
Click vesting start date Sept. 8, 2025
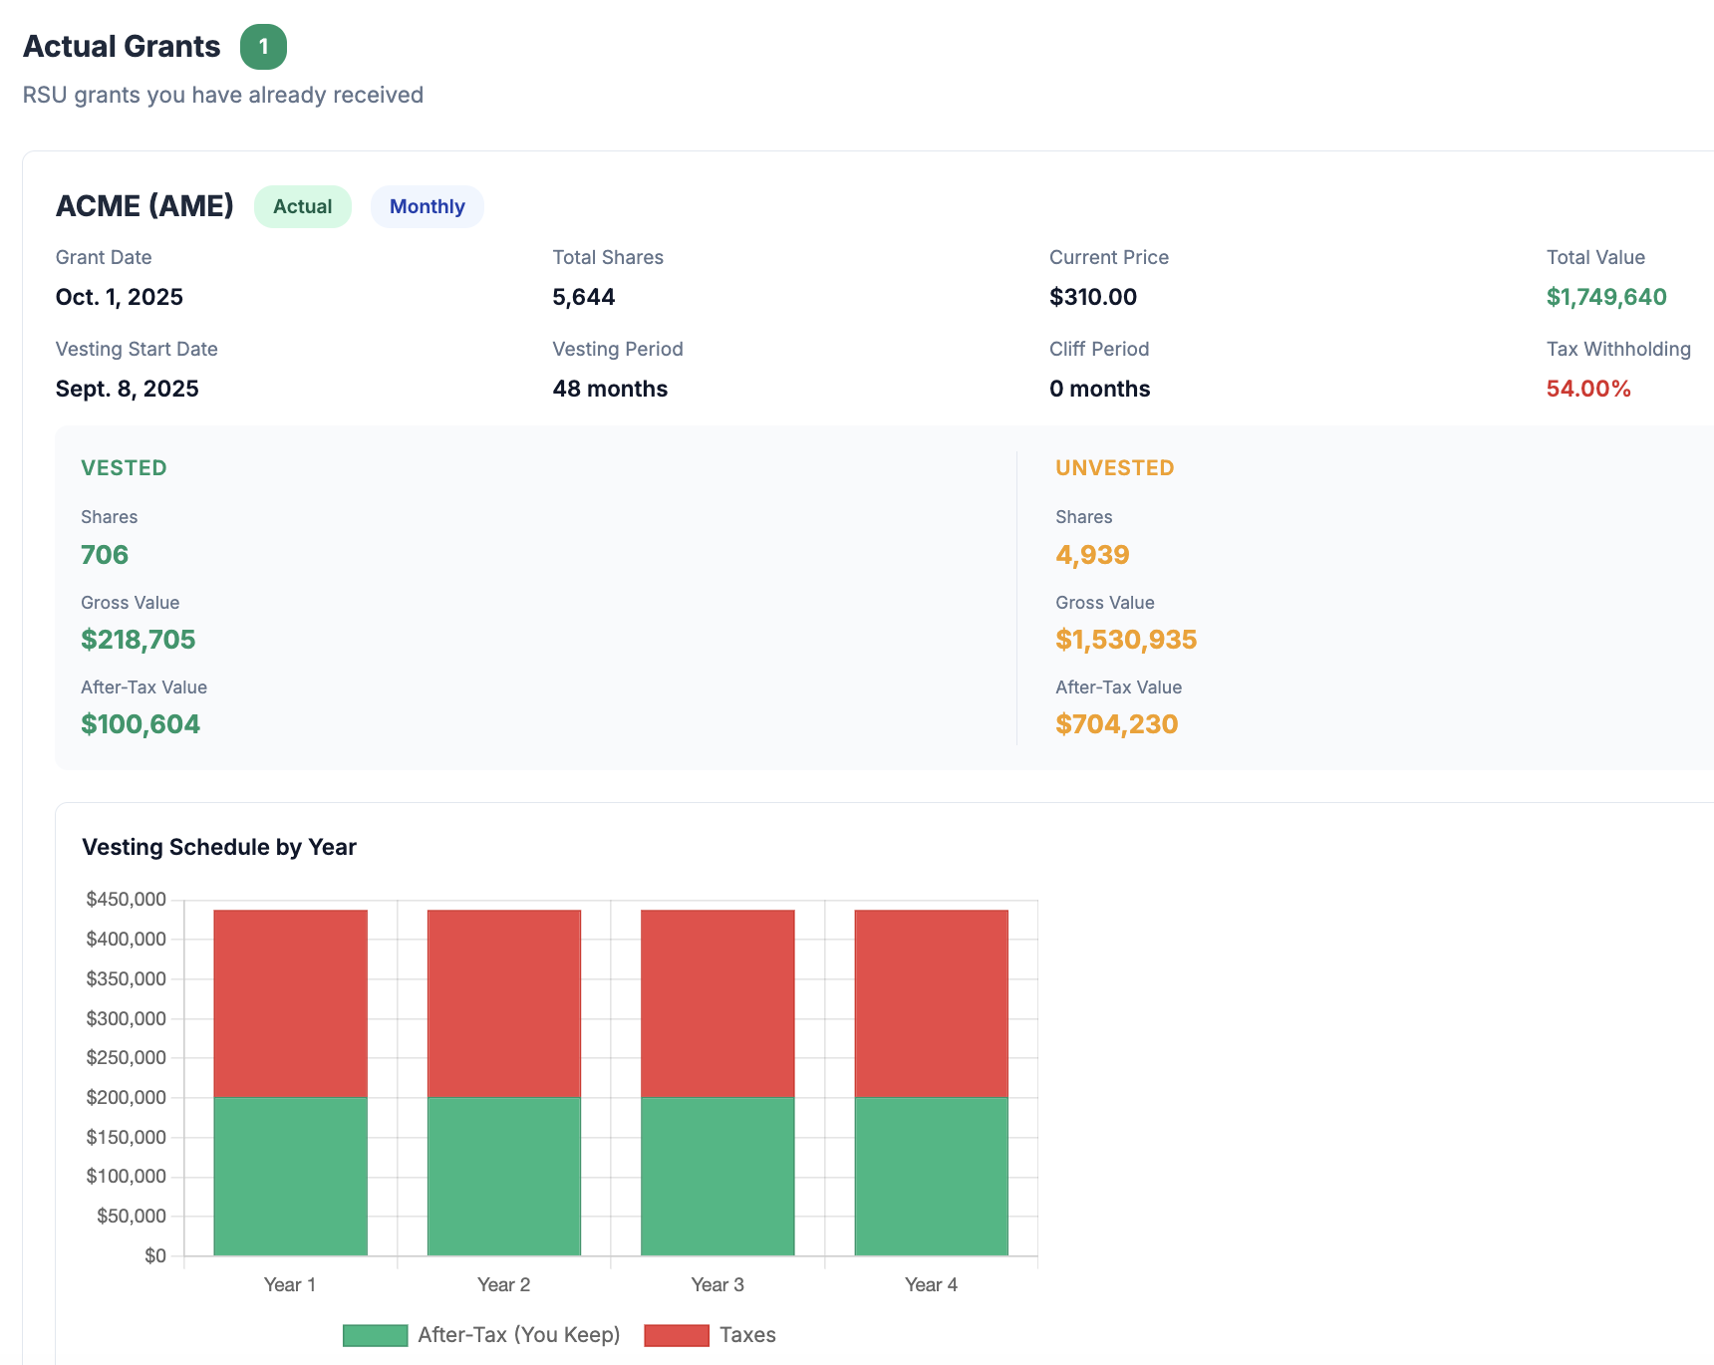coord(128,389)
